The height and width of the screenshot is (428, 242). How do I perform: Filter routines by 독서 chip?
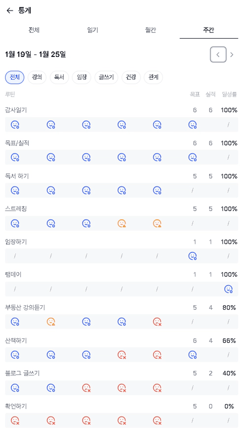[x=59, y=77]
